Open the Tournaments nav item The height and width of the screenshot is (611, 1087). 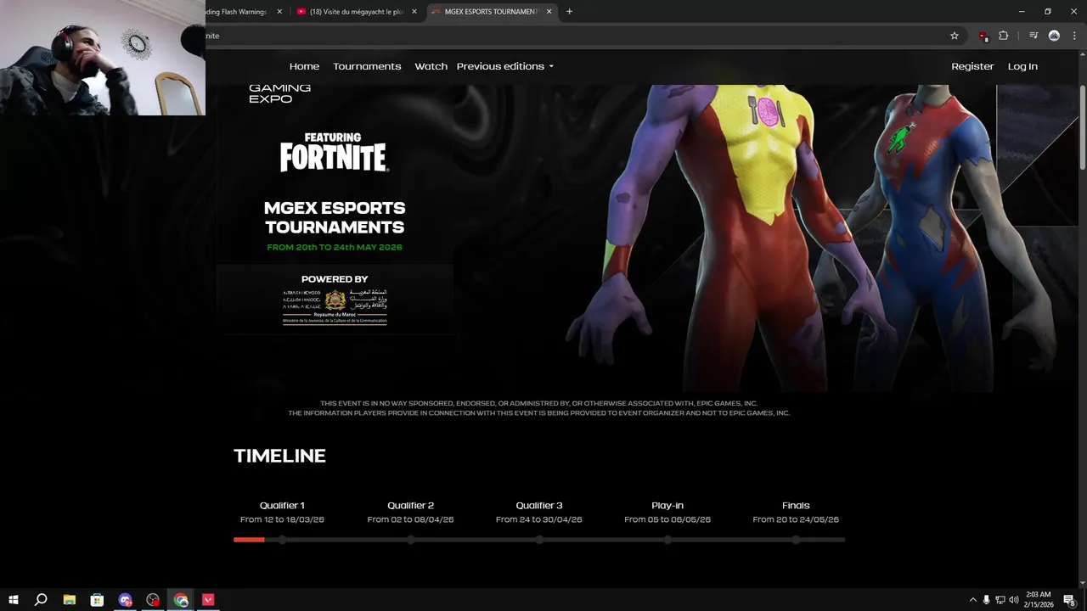[367, 66]
